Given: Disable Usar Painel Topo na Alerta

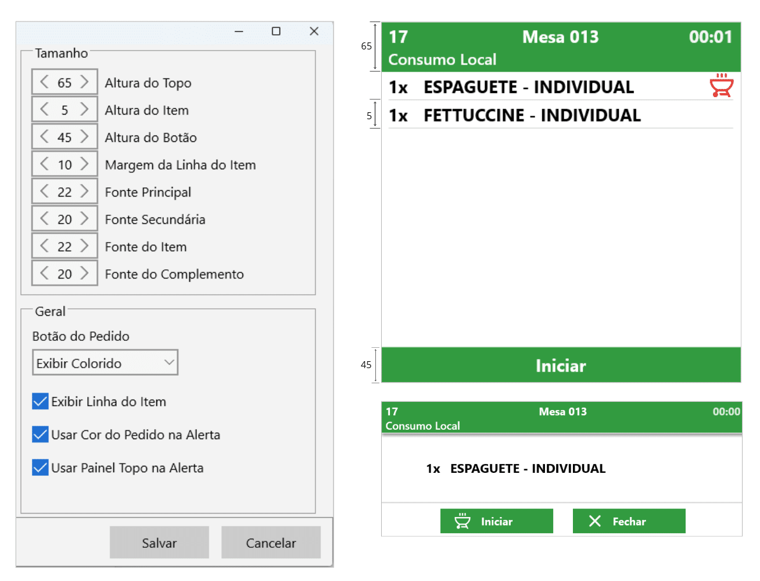Looking at the screenshot, I should [40, 468].
